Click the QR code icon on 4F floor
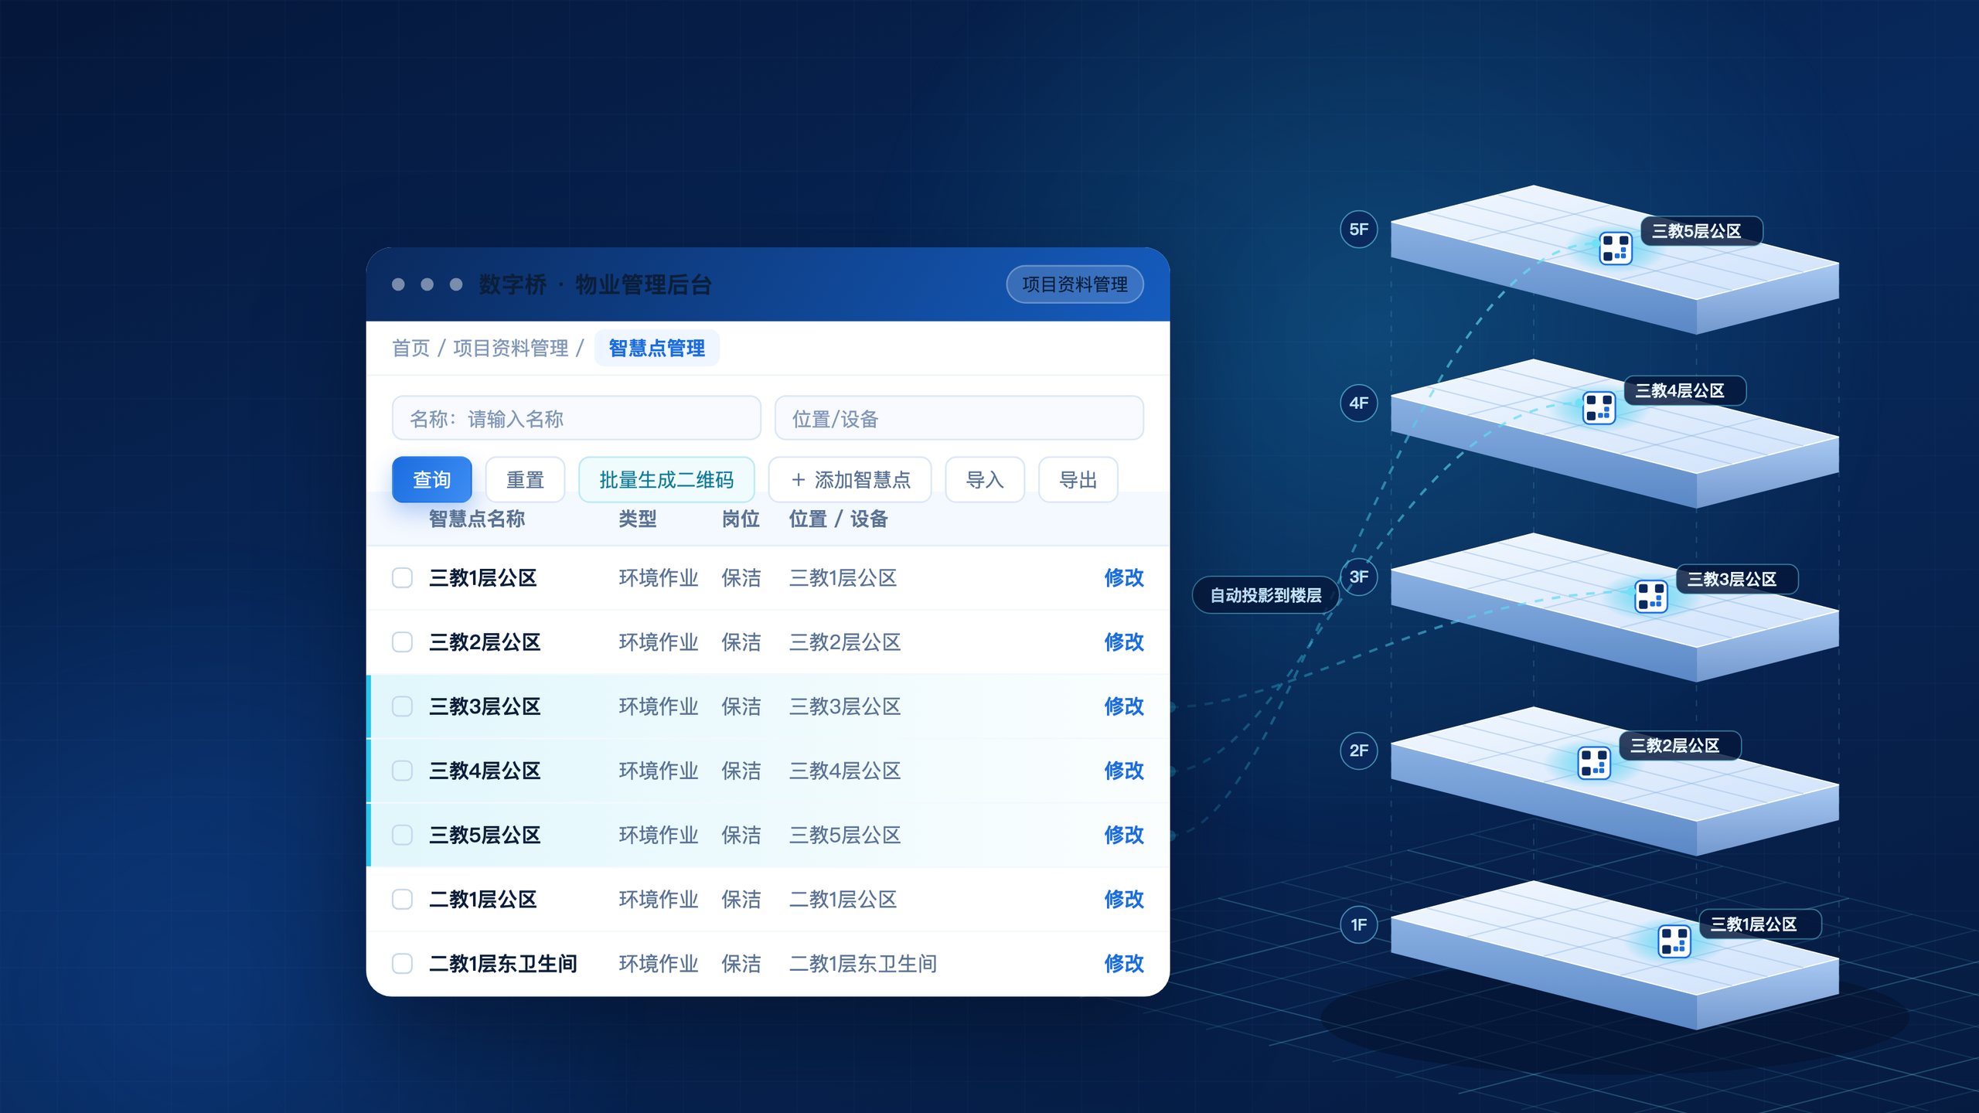 1599,407
